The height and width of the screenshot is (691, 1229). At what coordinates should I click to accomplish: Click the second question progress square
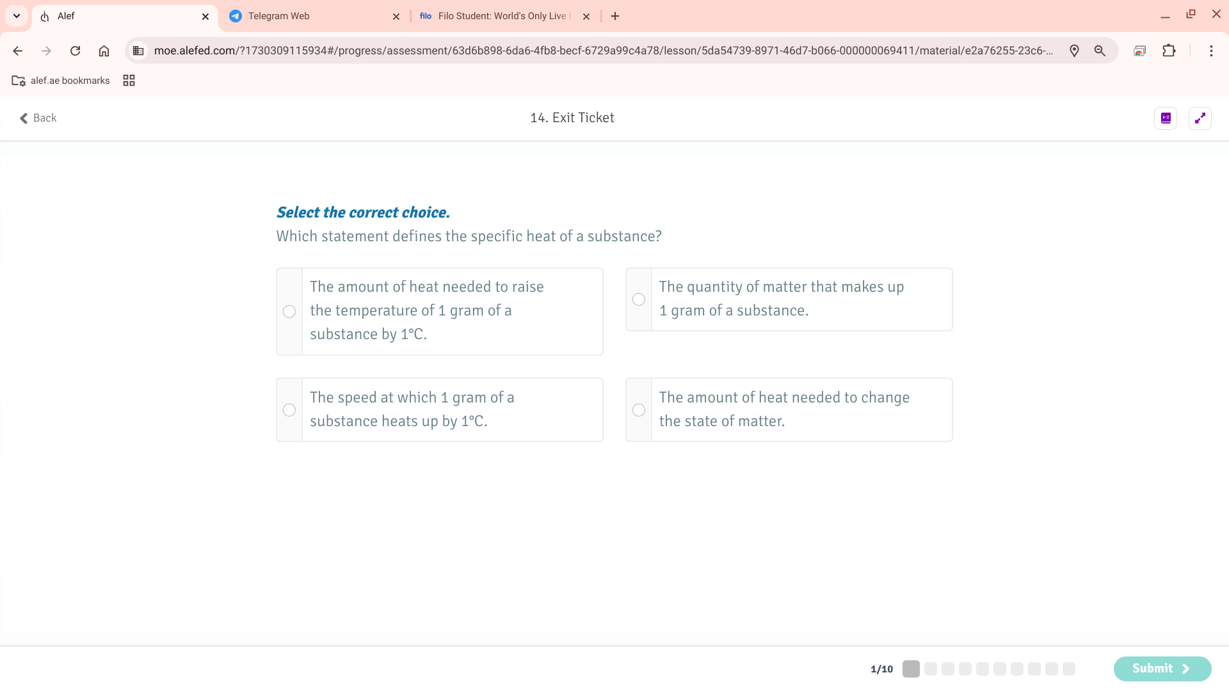(931, 669)
